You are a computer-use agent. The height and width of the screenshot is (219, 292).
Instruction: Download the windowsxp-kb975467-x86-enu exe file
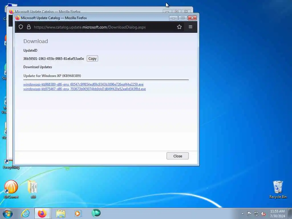pyautogui.click(x=84, y=89)
